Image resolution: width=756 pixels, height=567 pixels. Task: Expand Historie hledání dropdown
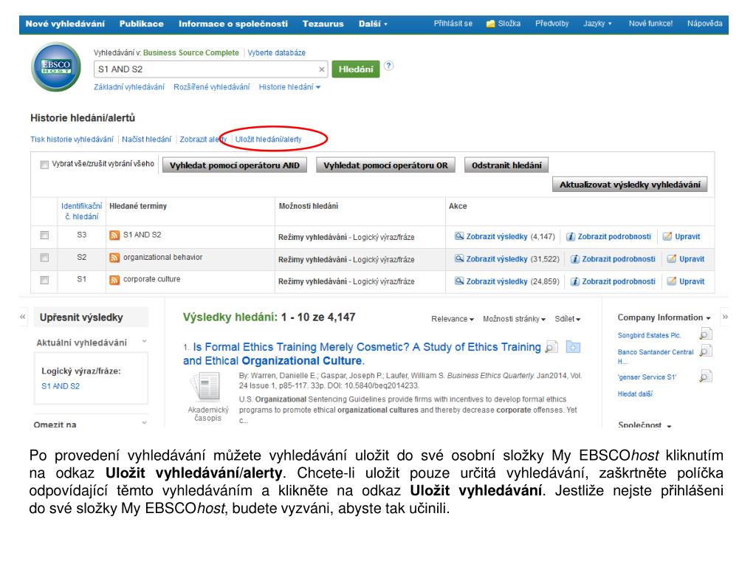click(x=289, y=87)
